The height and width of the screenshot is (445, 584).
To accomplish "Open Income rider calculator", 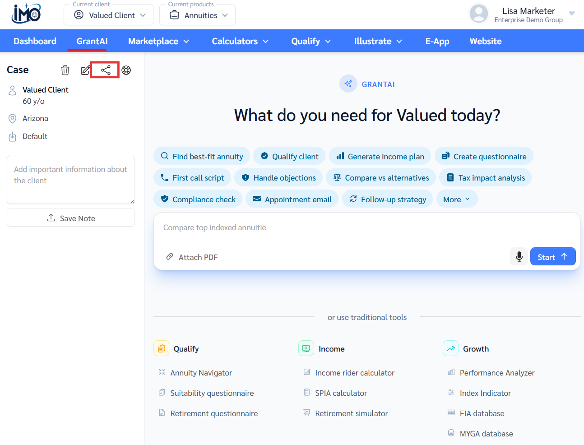I will click(x=355, y=373).
